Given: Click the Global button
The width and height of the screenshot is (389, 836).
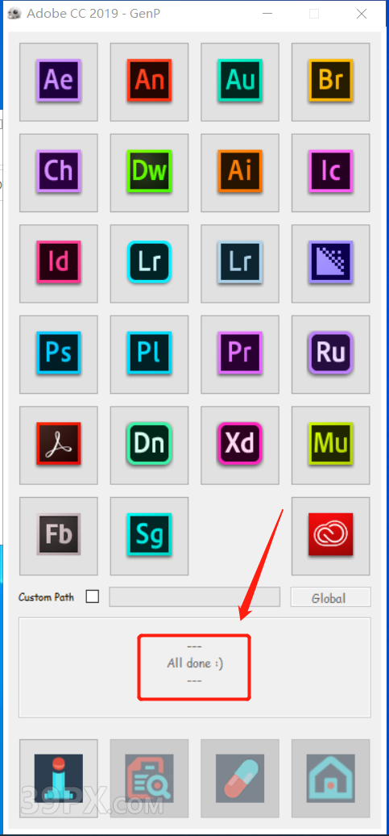Looking at the screenshot, I should pos(330,597).
